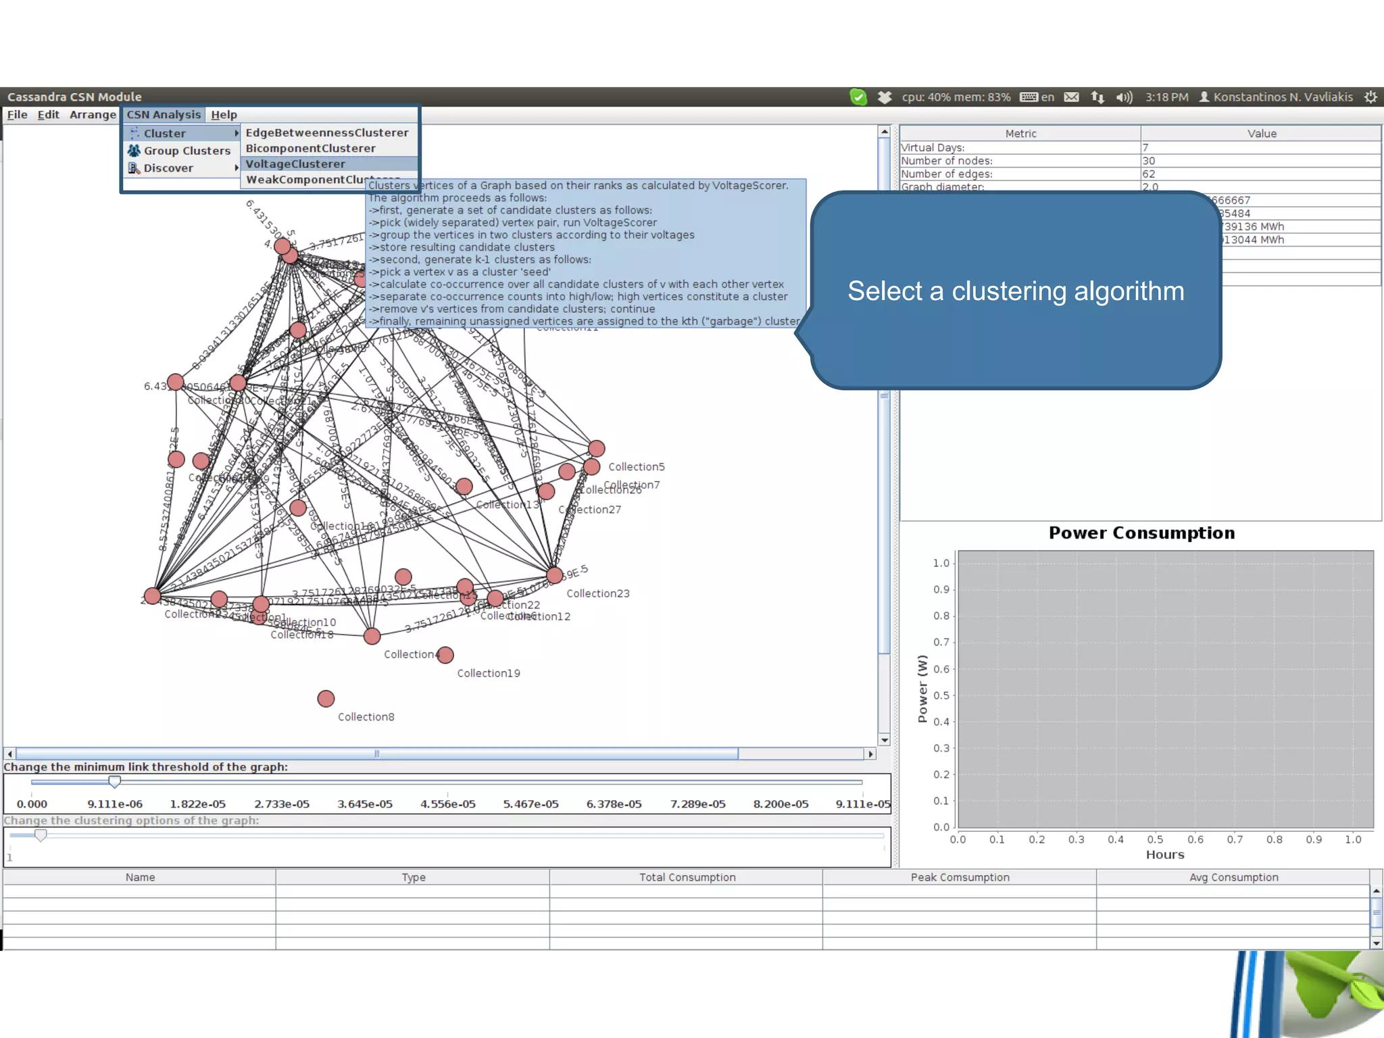Sort by the Peak Comsumption column header

click(960, 877)
